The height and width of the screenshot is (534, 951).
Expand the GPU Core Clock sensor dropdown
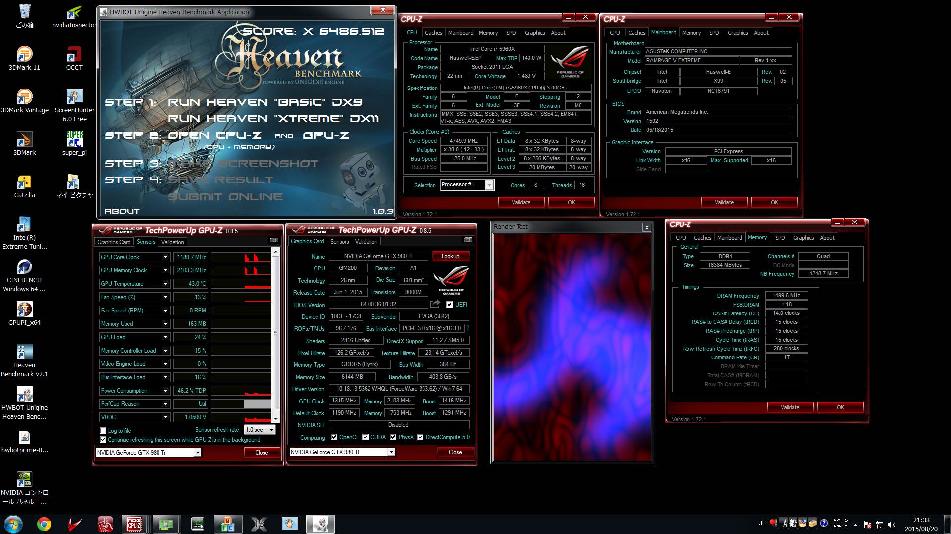(x=165, y=257)
